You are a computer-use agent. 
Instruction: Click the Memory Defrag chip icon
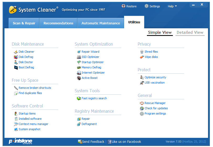[x=79, y=67]
